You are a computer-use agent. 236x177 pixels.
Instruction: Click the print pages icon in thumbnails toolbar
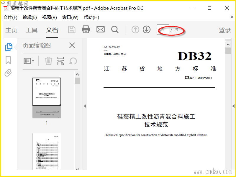click(x=60, y=61)
